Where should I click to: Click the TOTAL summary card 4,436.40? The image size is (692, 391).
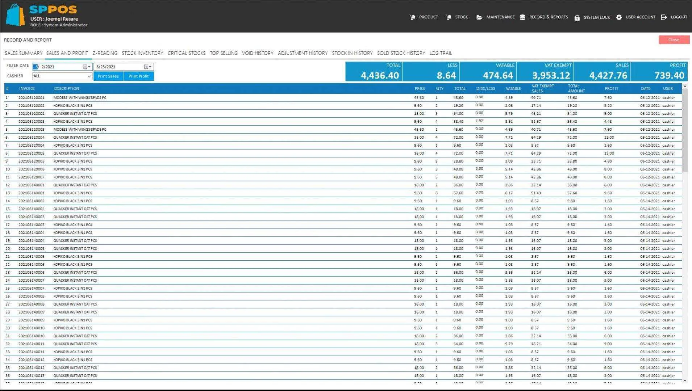pyautogui.click(x=374, y=71)
